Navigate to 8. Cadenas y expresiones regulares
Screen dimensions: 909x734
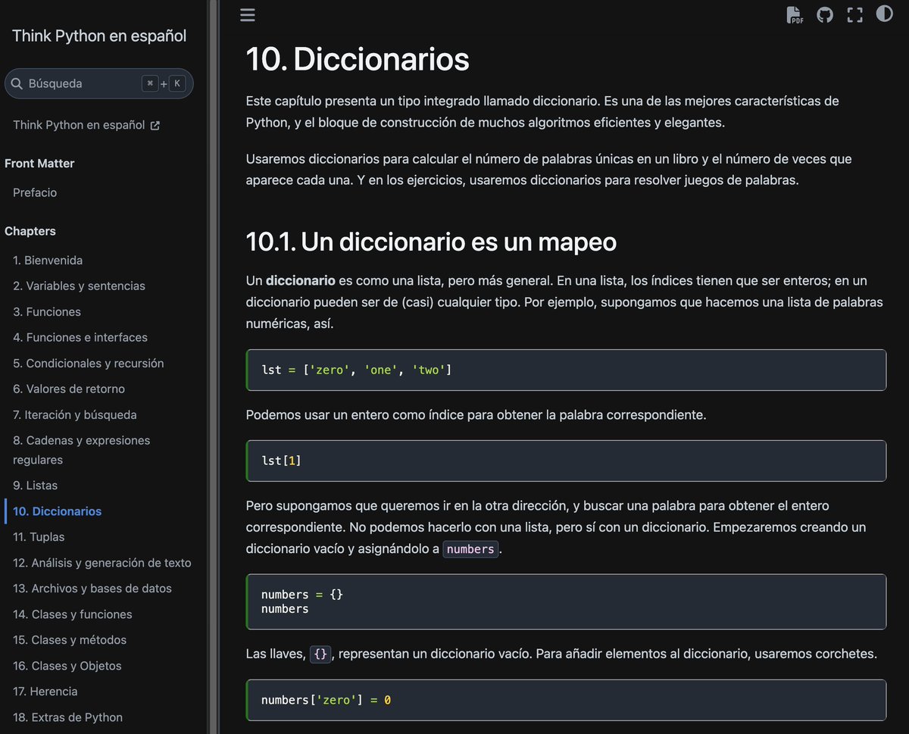pos(82,450)
